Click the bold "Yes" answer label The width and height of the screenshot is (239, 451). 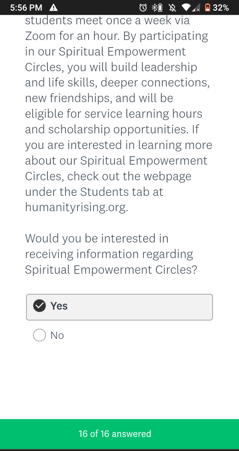coord(59,306)
